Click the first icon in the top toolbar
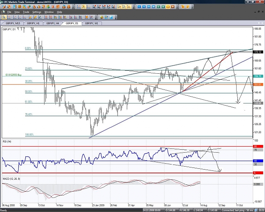 coord(4,7)
